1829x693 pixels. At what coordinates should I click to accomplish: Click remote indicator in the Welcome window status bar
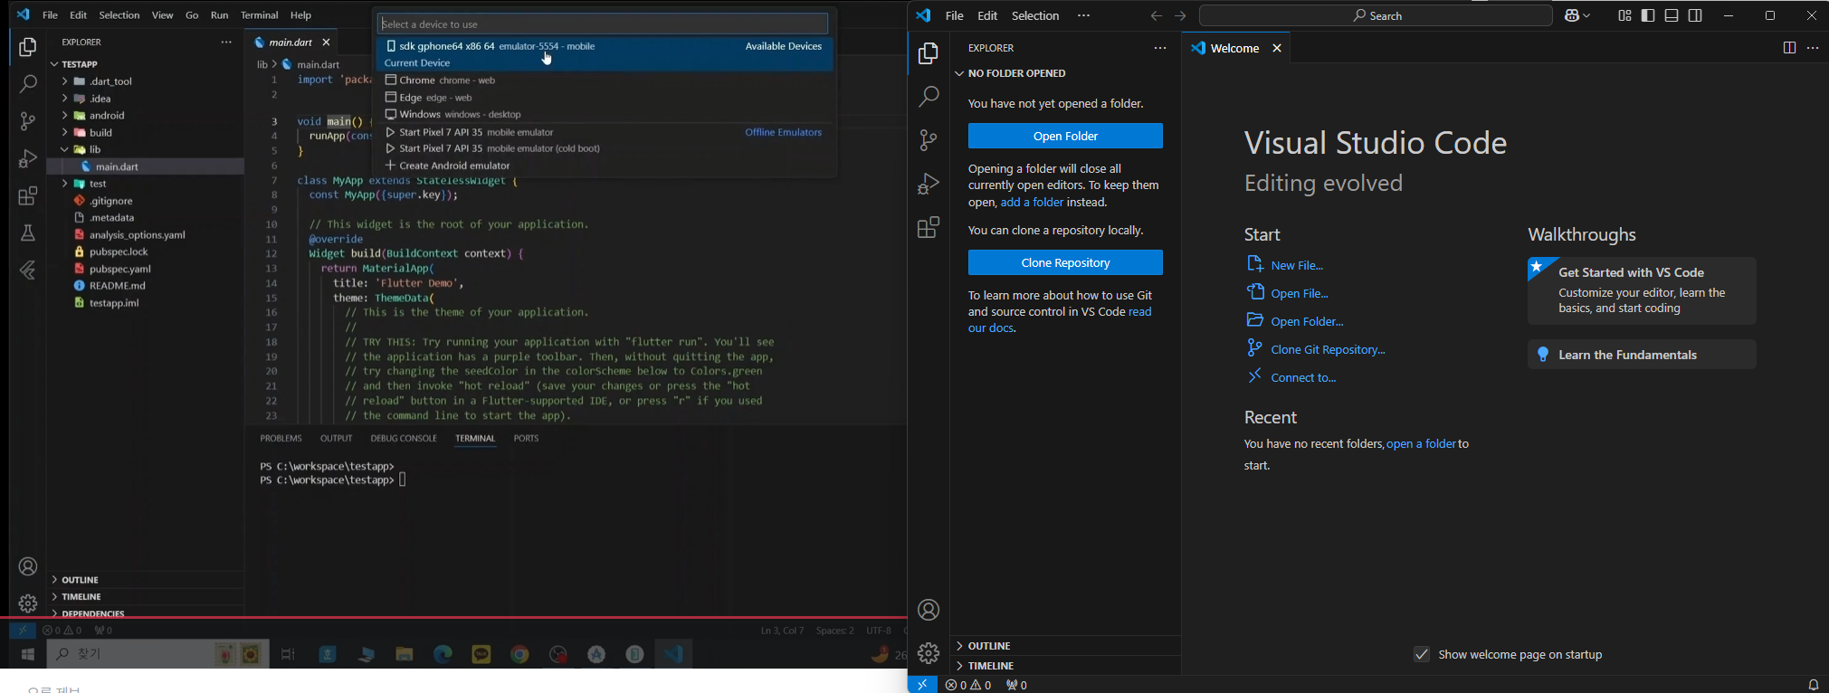pyautogui.click(x=922, y=685)
